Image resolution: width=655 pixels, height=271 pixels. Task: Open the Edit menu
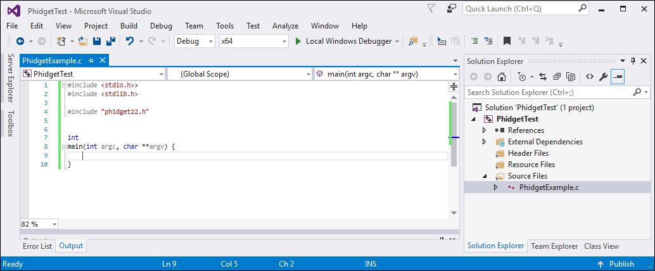(x=37, y=25)
